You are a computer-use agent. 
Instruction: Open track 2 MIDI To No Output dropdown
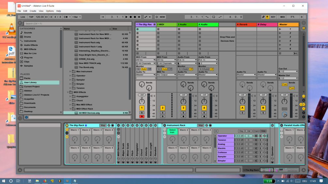click(166, 75)
